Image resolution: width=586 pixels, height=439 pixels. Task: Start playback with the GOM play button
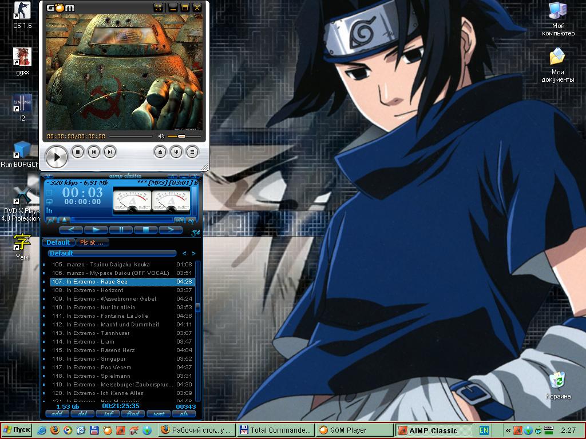pos(57,157)
